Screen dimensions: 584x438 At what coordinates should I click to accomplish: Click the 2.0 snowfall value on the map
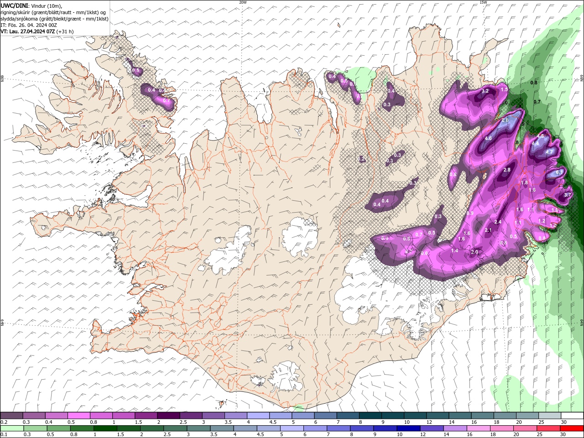pyautogui.click(x=474, y=252)
